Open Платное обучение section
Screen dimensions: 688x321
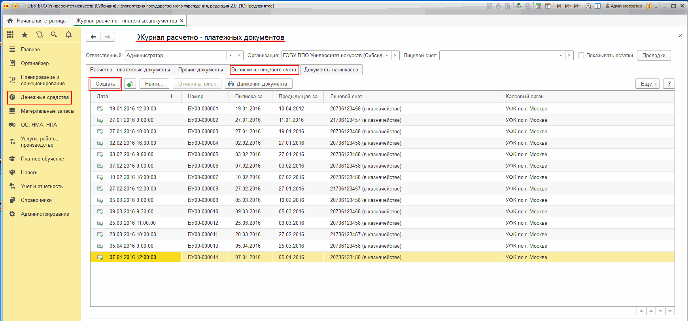pos(42,159)
